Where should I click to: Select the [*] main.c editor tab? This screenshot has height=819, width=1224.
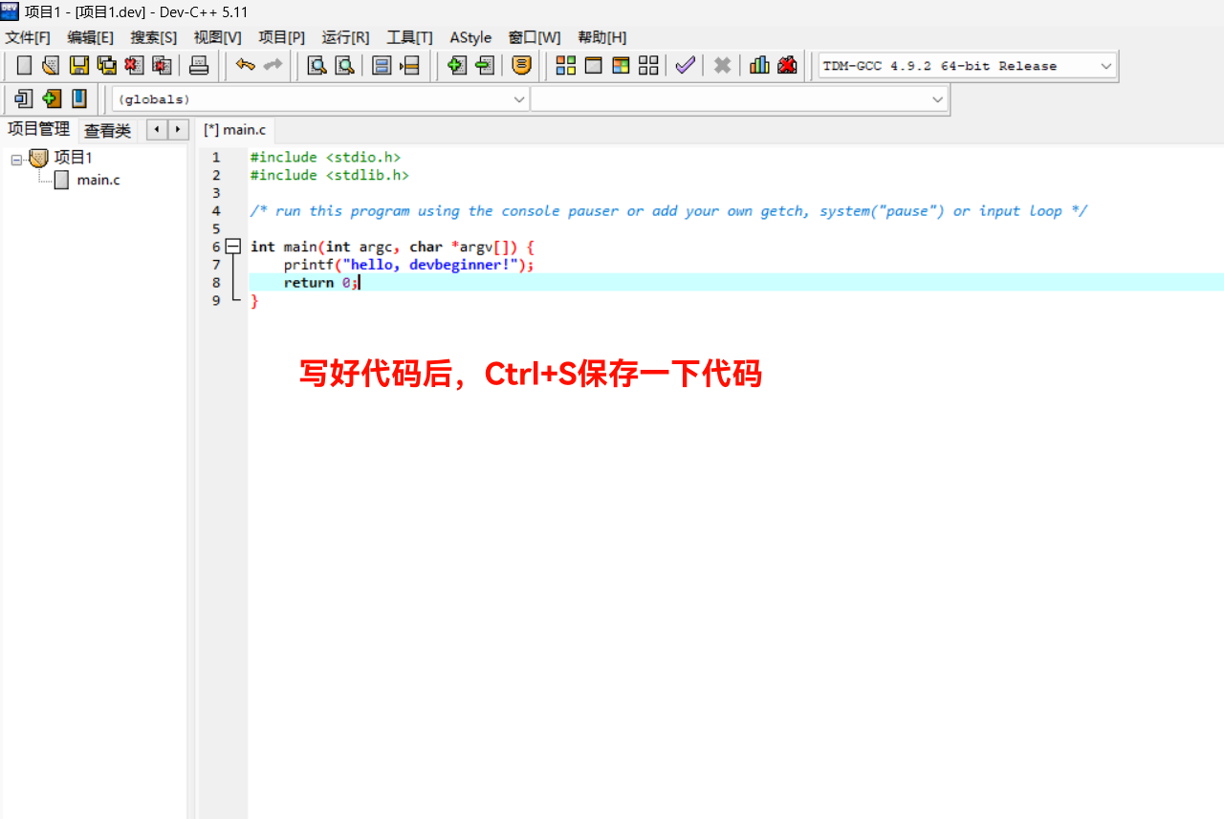click(x=235, y=129)
